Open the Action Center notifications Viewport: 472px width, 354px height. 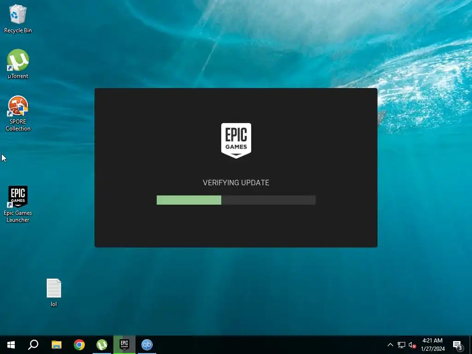click(x=458, y=345)
